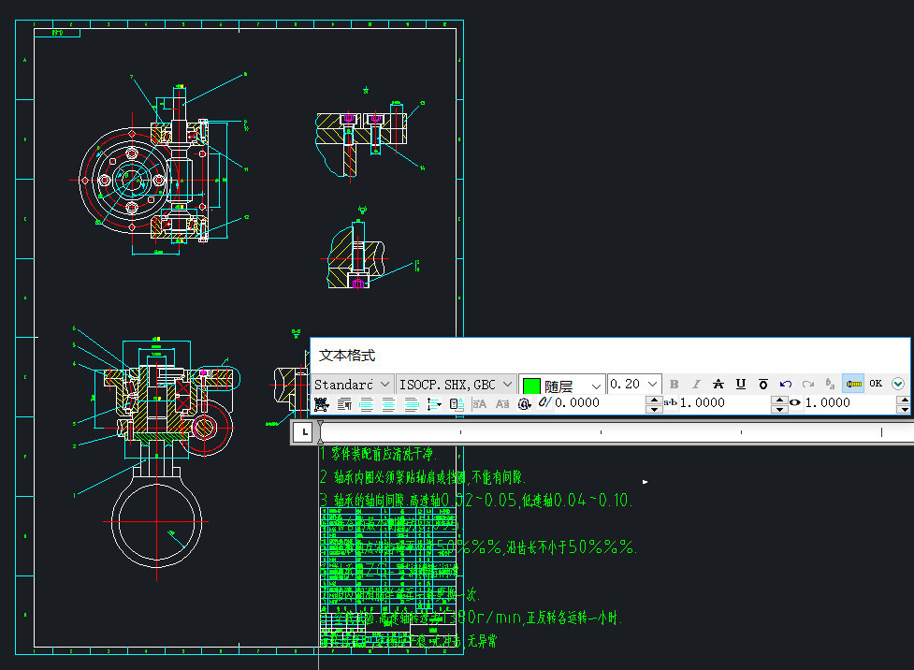
Task: Toggle the ruler display button
Action: [853, 384]
